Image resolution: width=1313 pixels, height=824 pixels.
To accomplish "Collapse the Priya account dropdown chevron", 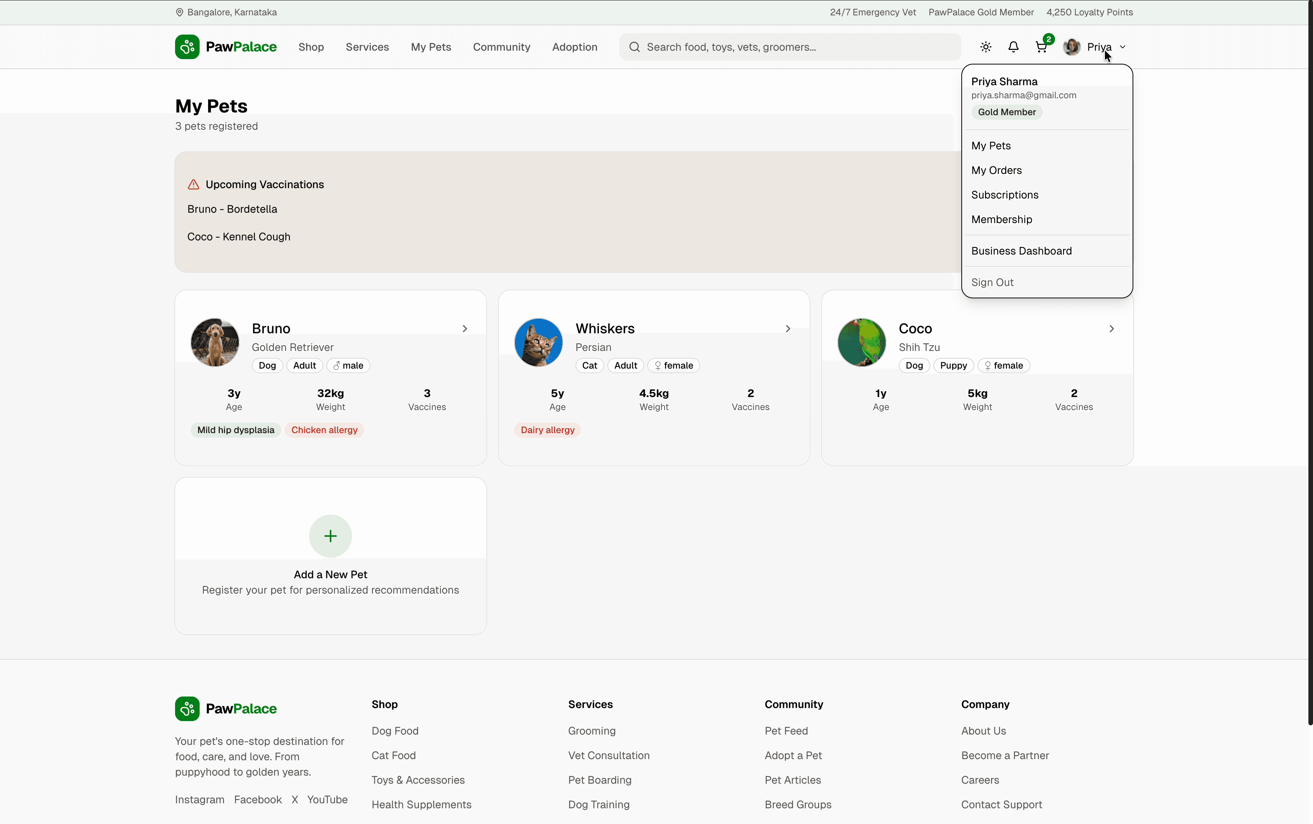I will click(1122, 47).
